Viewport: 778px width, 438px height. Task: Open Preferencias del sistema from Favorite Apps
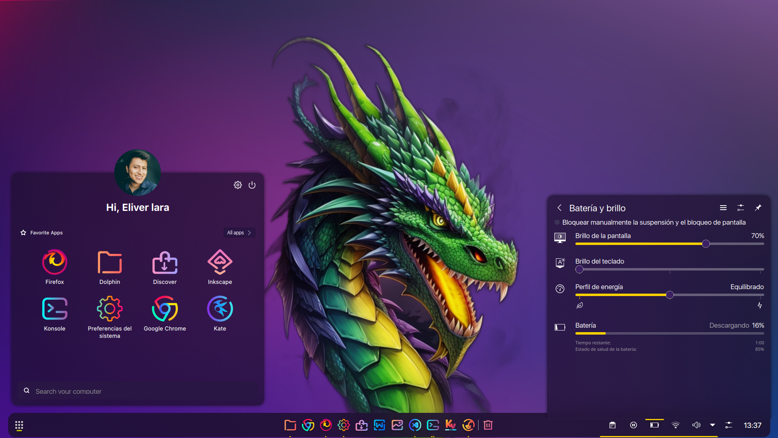[110, 317]
